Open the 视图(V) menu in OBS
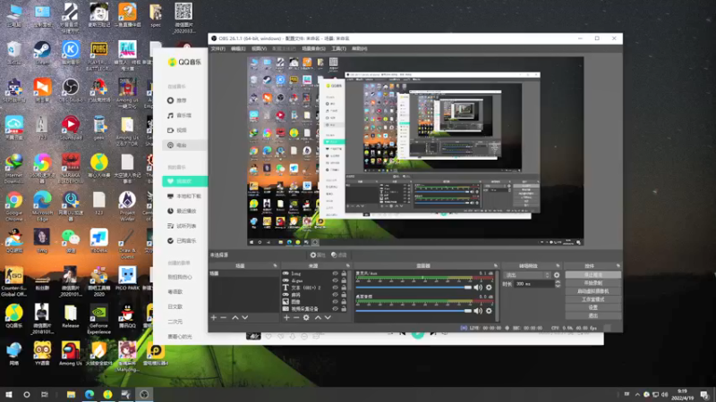Screen dimensions: 716x402 (x=259, y=49)
